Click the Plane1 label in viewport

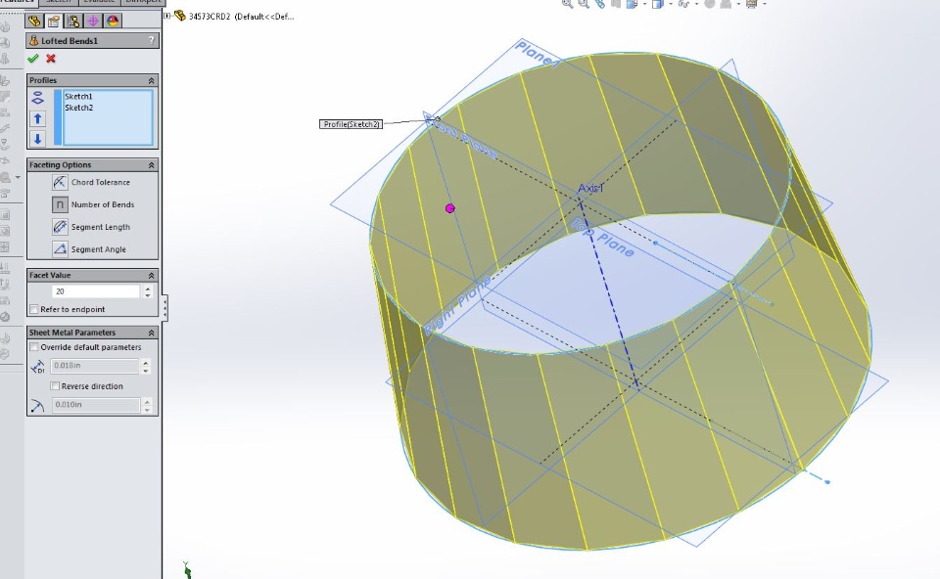[x=538, y=54]
